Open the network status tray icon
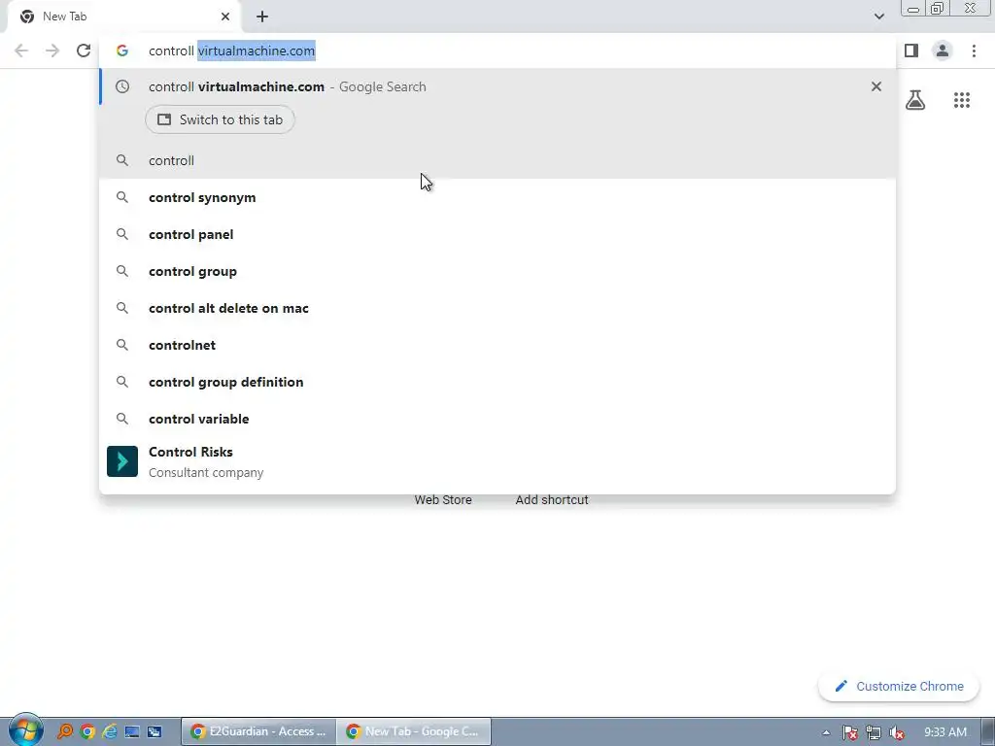 point(874,732)
